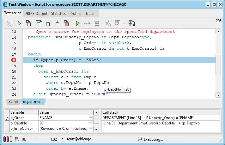225x145 pixels.
Task: Click 'EMPNO' string on line 24
Action: tap(100, 94)
